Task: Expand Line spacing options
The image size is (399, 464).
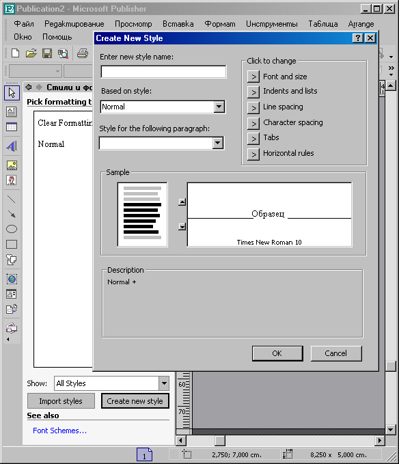Action: click(x=253, y=108)
